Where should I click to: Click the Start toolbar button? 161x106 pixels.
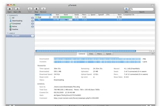(30, 9)
